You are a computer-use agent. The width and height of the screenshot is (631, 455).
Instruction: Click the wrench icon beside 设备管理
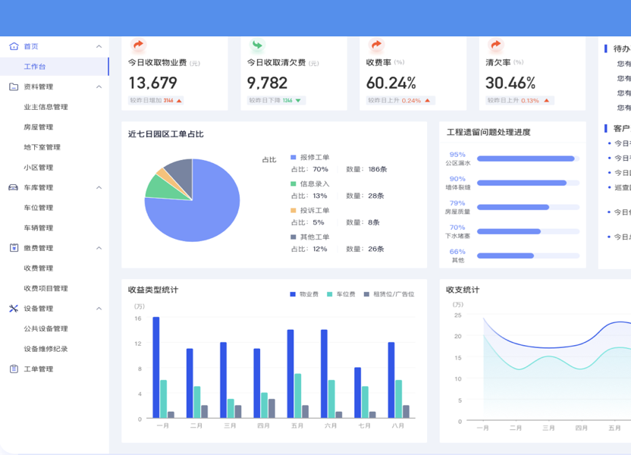[x=14, y=309]
